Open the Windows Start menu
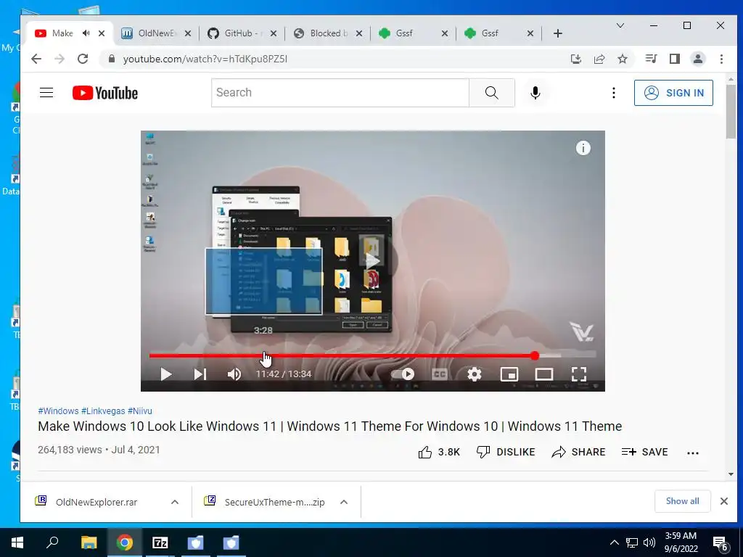 (x=17, y=542)
